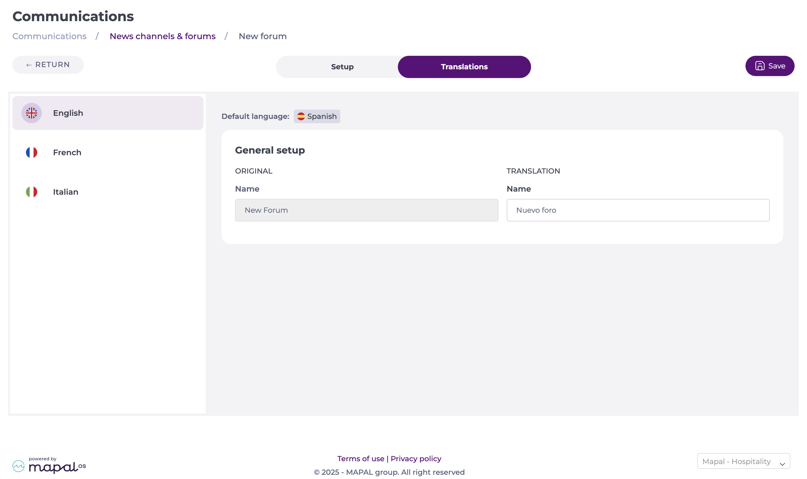This screenshot has height=479, width=807.
Task: Click the Default language: label
Action: (x=255, y=116)
